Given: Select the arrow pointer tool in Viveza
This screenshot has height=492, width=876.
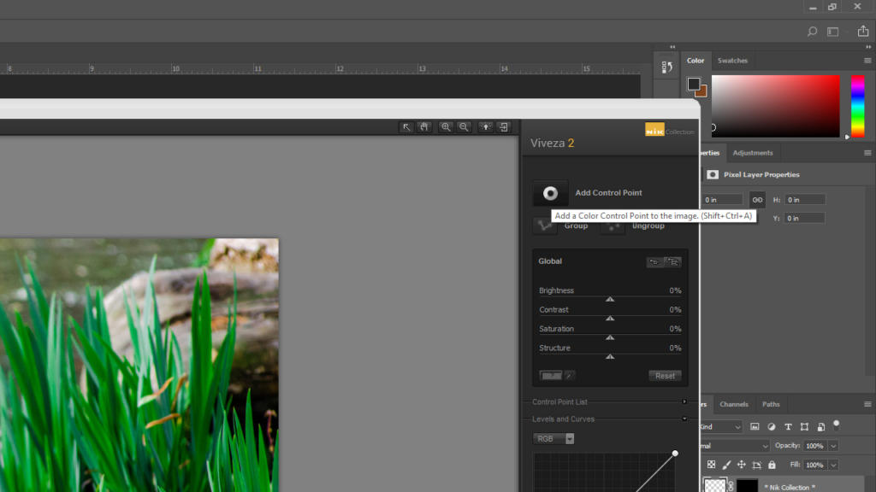Looking at the screenshot, I should click(407, 127).
